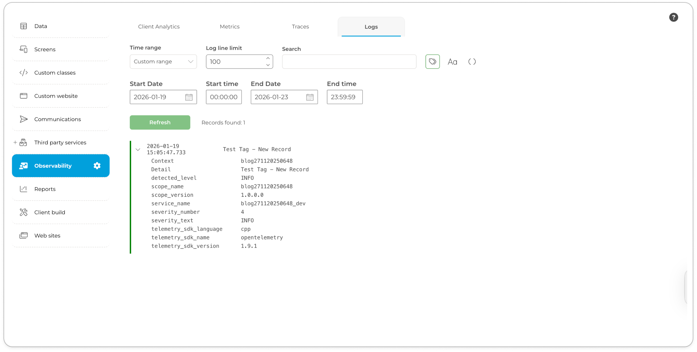Screen dimensions: 697x352
Task: Click the Client build tools icon
Action: click(24, 212)
